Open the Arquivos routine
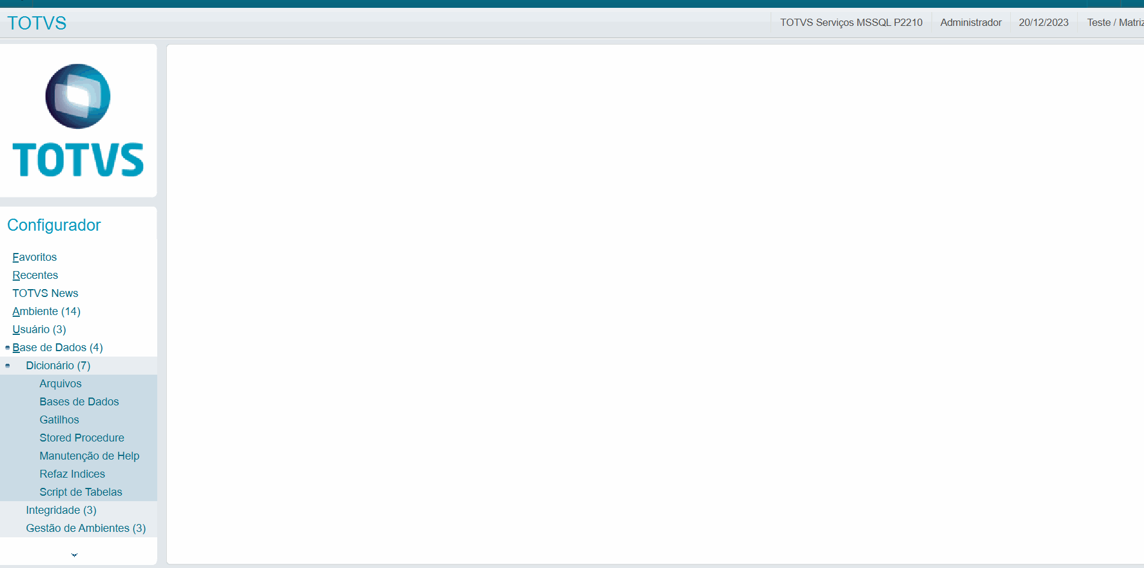 (x=60, y=384)
